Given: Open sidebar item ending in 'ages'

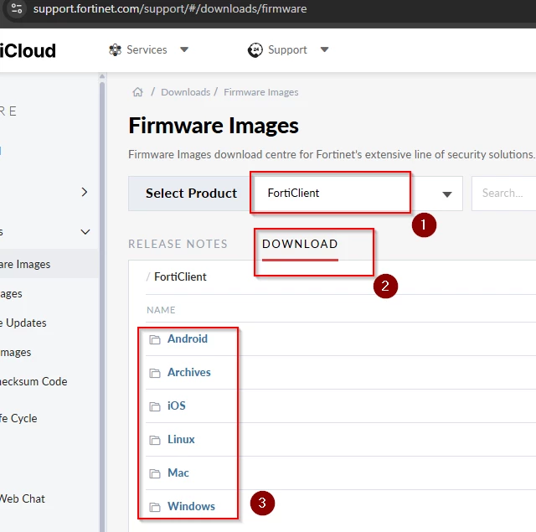Looking at the screenshot, I should 11,294.
